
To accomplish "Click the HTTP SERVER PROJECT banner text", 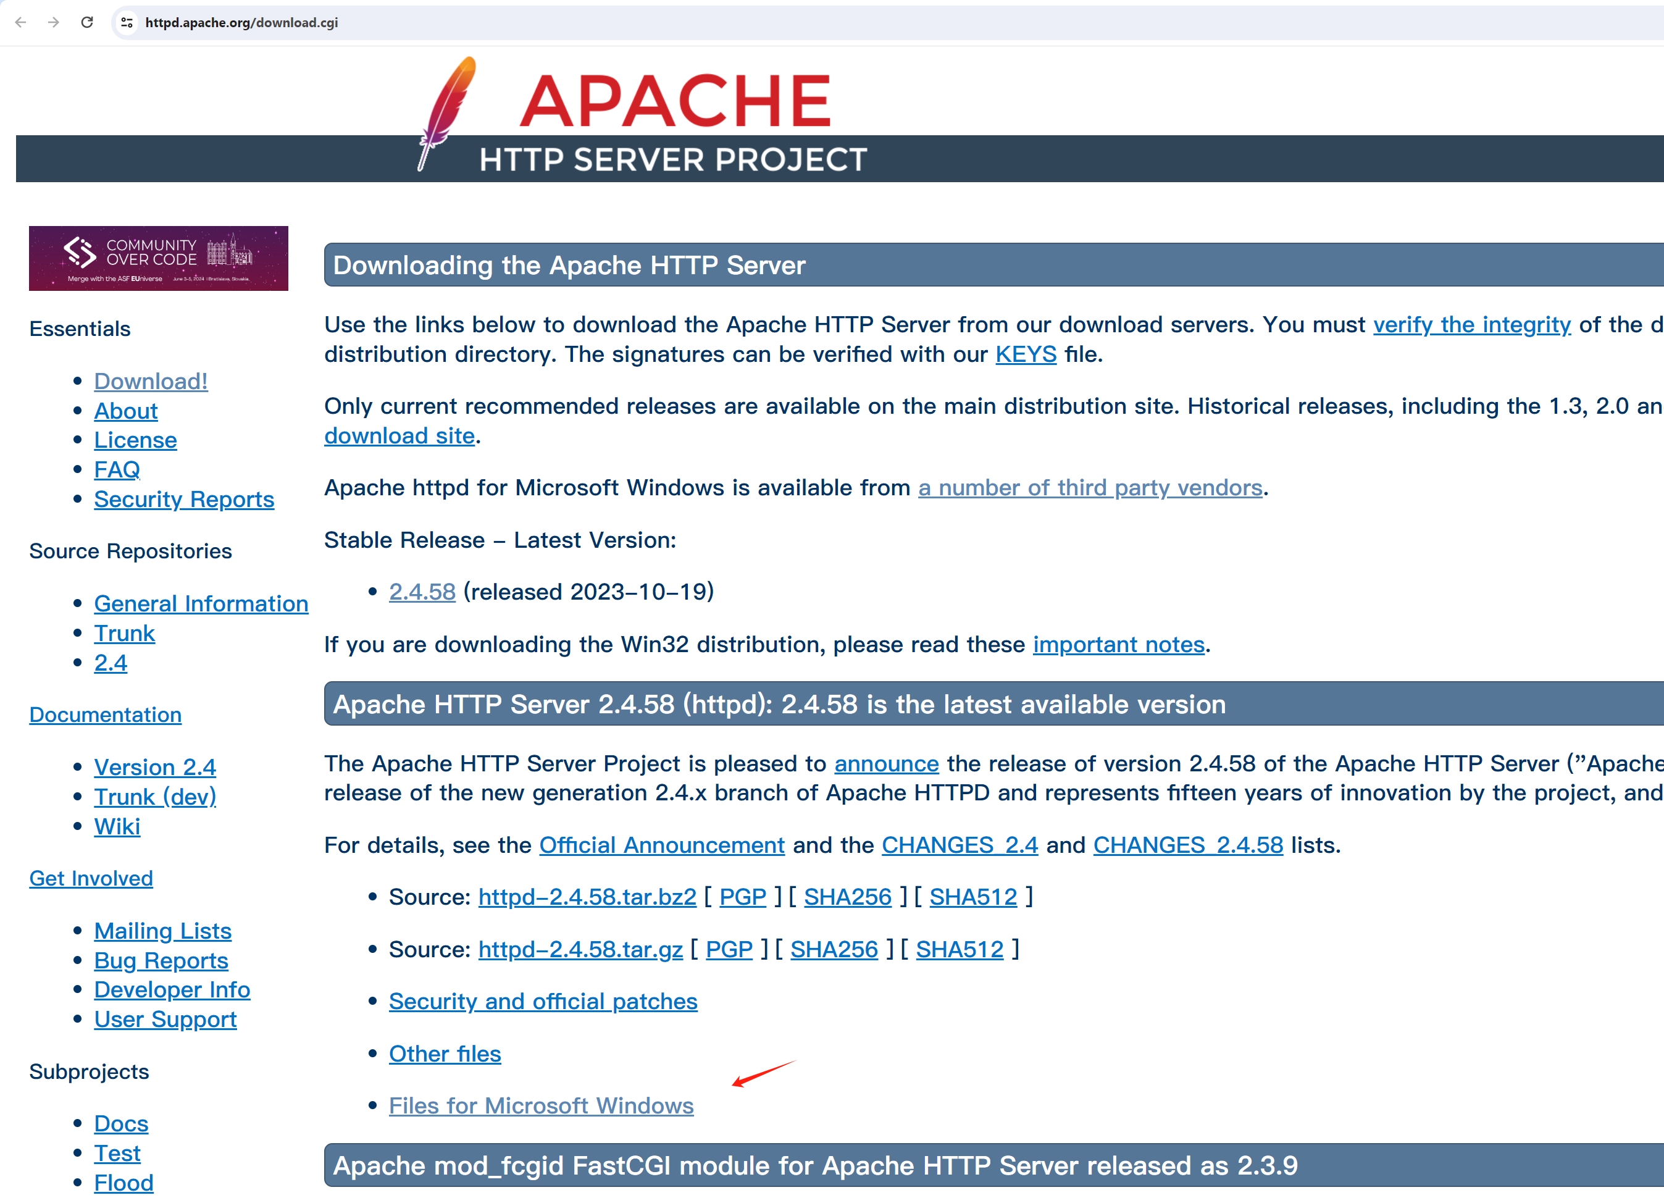I will 673,159.
